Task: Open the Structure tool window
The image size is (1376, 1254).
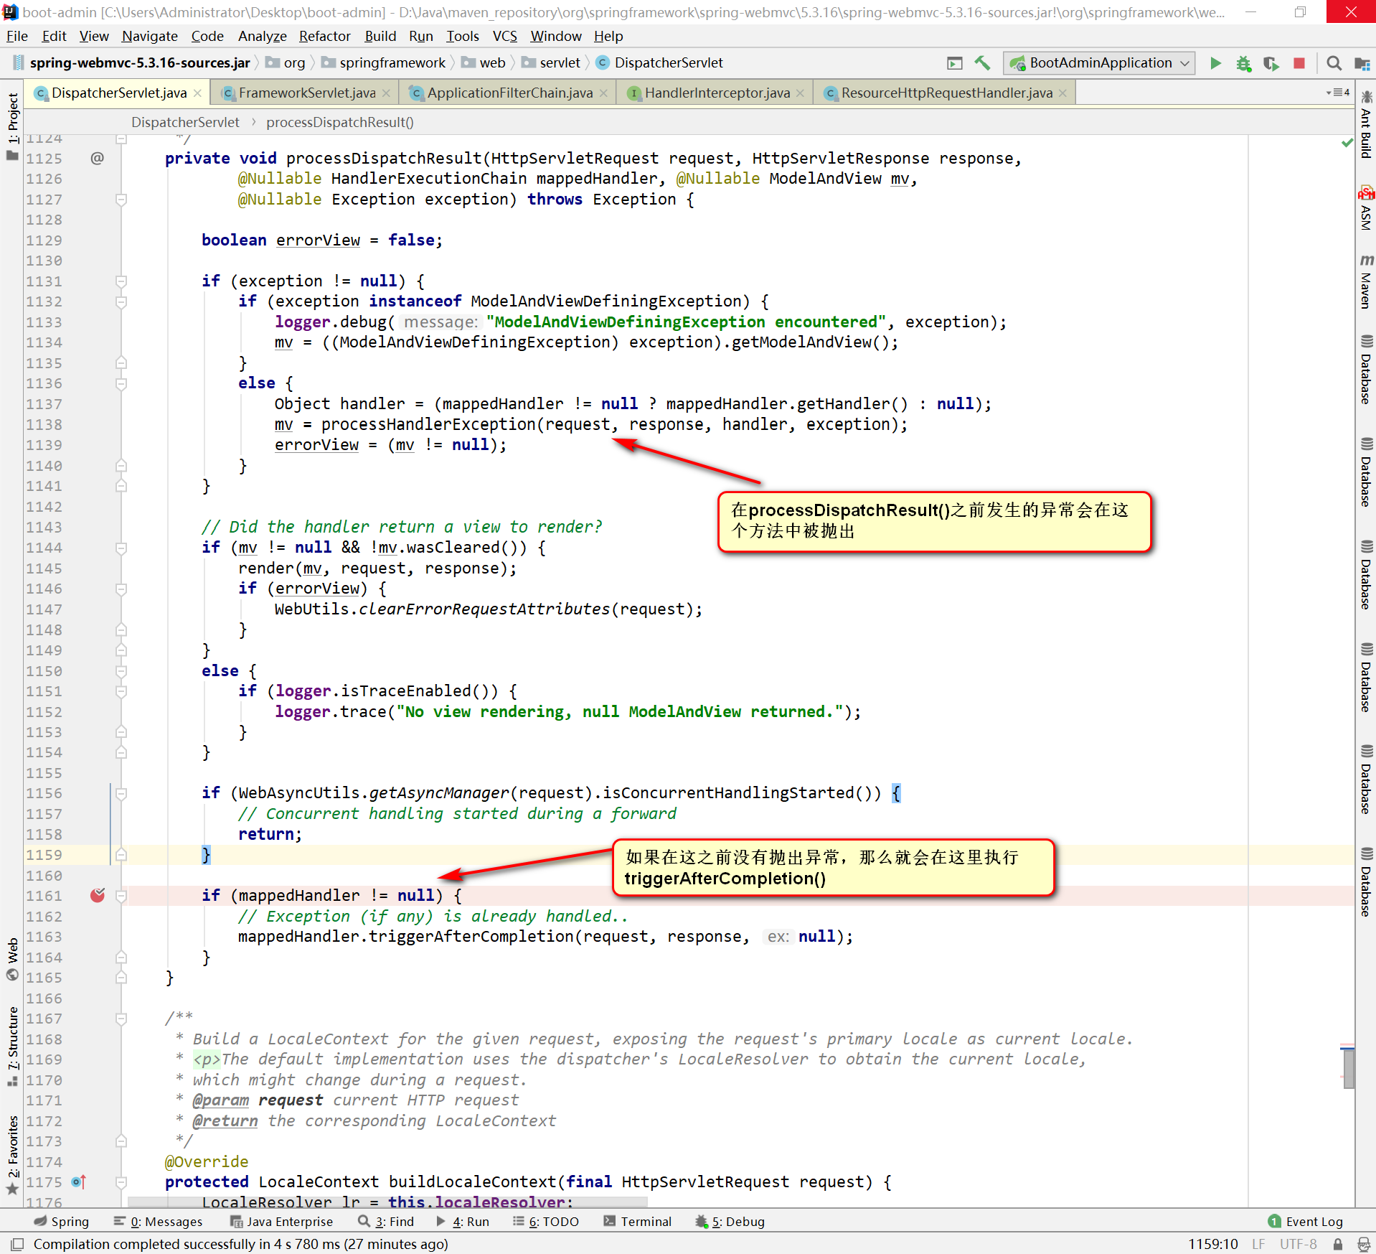Action: (12, 1047)
